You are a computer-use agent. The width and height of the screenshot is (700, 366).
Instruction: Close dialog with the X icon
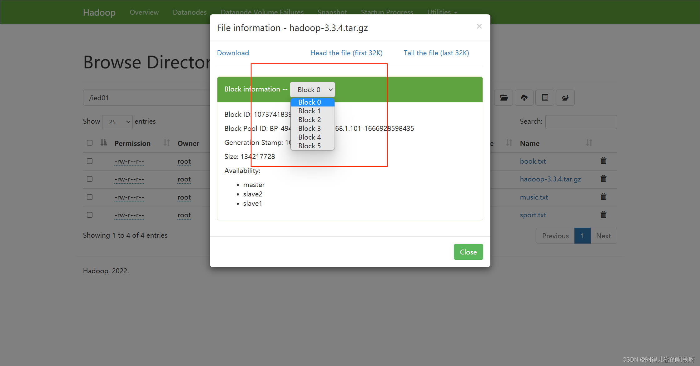(479, 27)
